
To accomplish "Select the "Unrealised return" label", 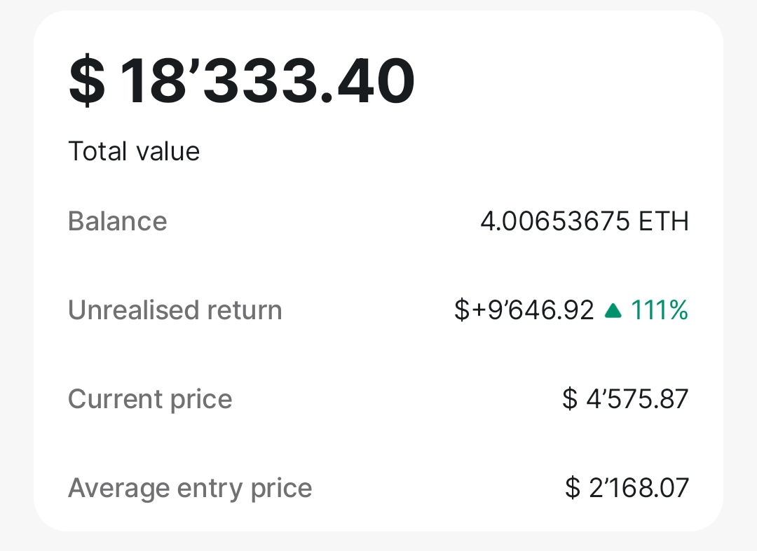I will [175, 310].
